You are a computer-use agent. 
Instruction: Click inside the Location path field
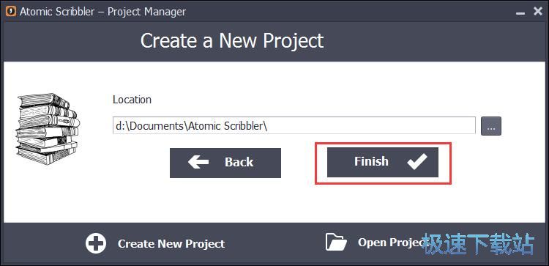click(x=294, y=125)
